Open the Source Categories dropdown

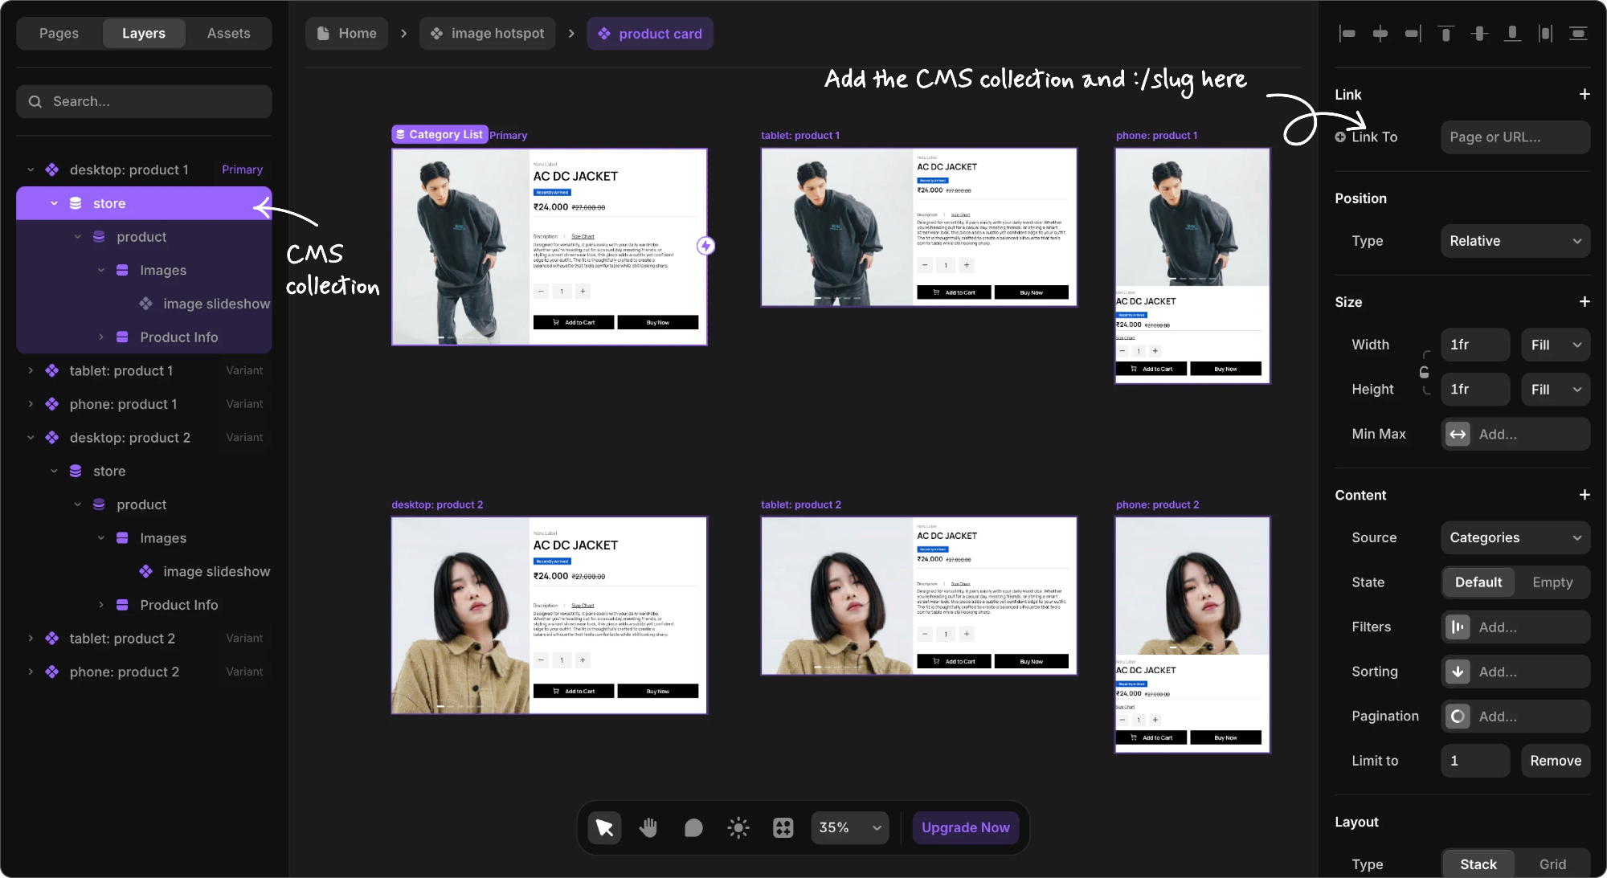pos(1515,537)
